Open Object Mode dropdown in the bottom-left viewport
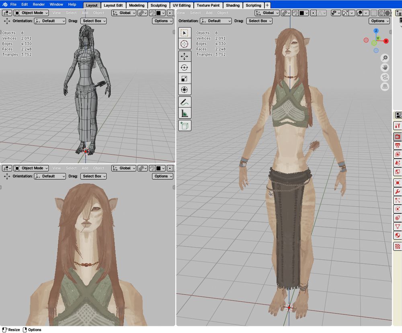 (31, 168)
